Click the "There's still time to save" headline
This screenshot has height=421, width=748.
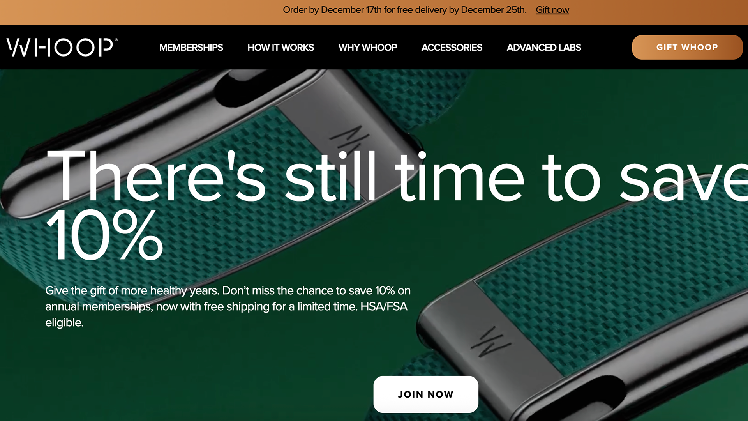(x=397, y=176)
